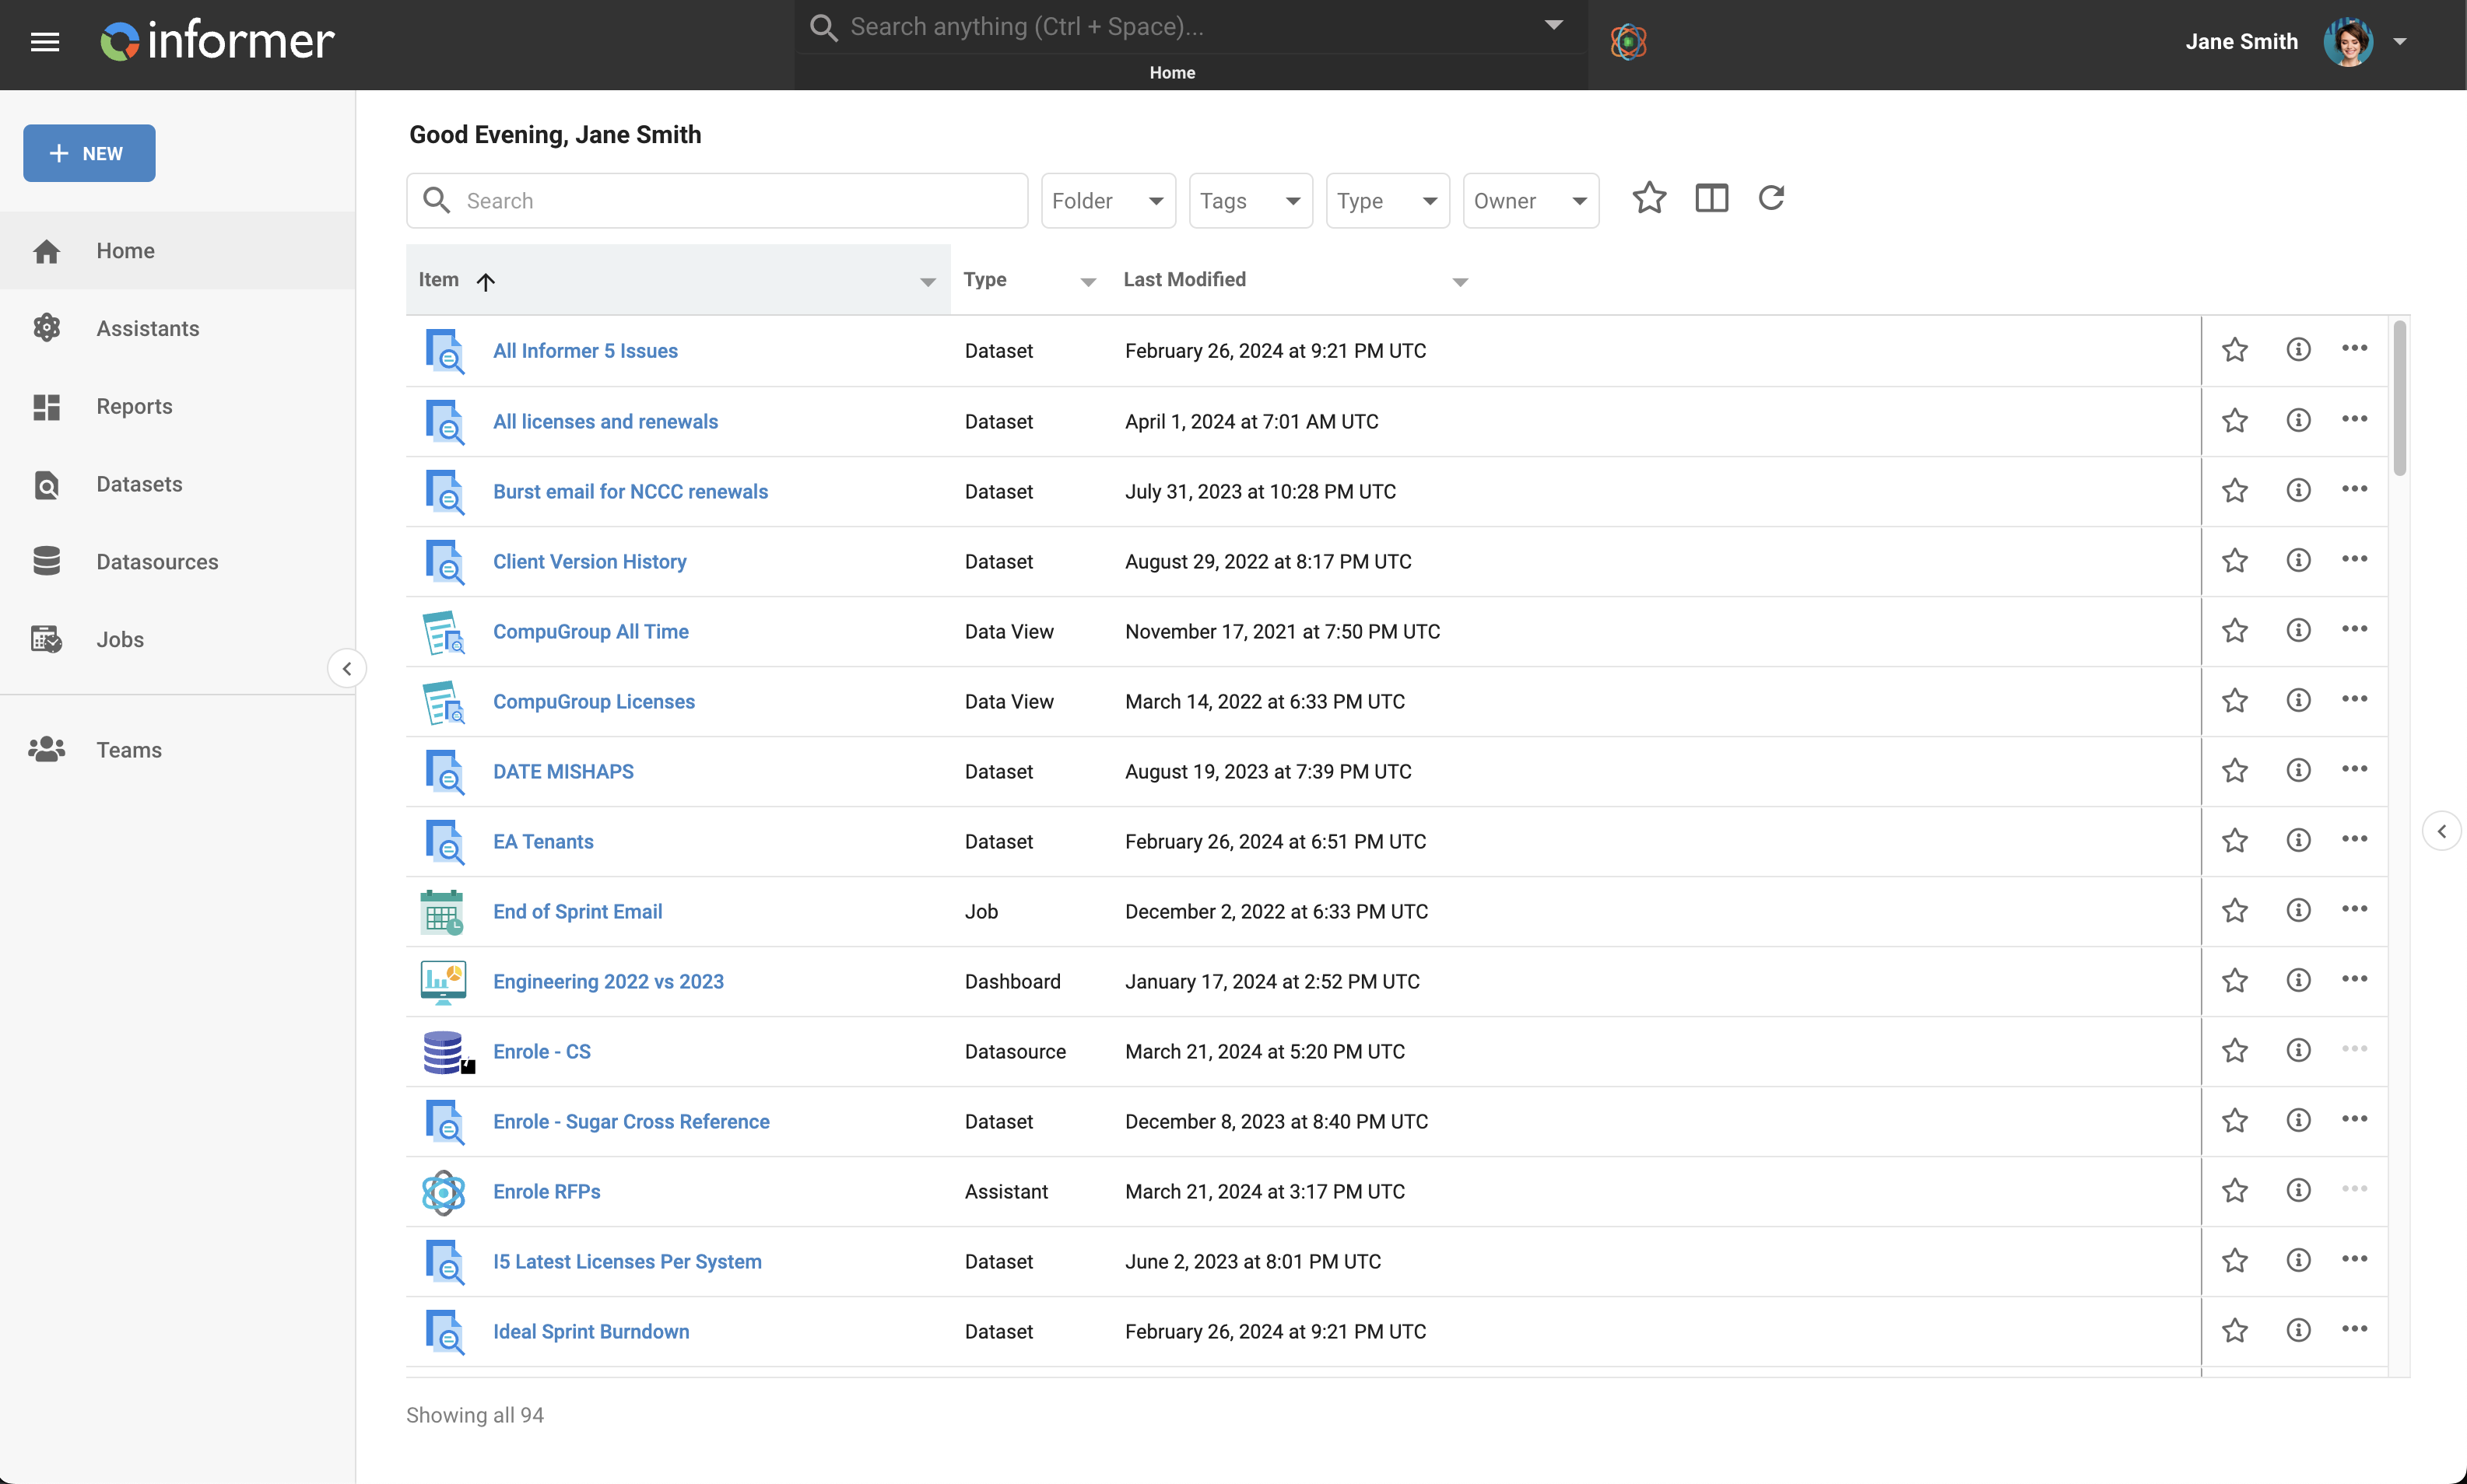This screenshot has width=2467, height=1484.
Task: Click the vertical scrollbar of the list
Action: (2399, 400)
